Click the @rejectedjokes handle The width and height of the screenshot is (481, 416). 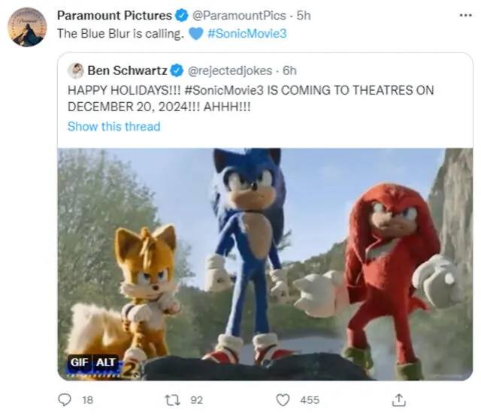pyautogui.click(x=231, y=71)
